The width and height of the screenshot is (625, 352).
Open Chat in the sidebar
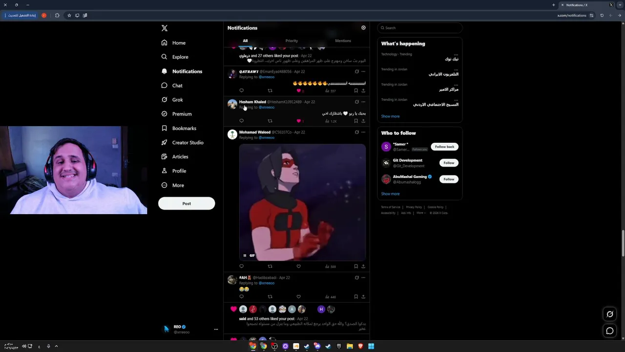[x=172, y=86]
